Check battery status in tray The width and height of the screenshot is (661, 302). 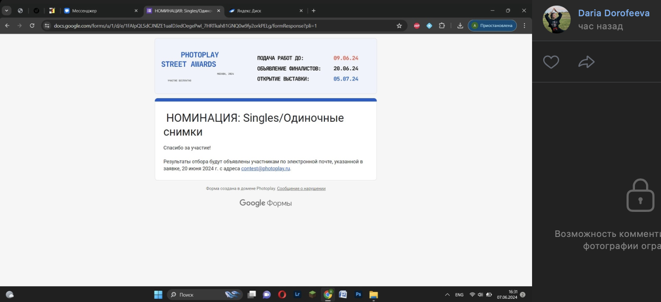click(489, 295)
